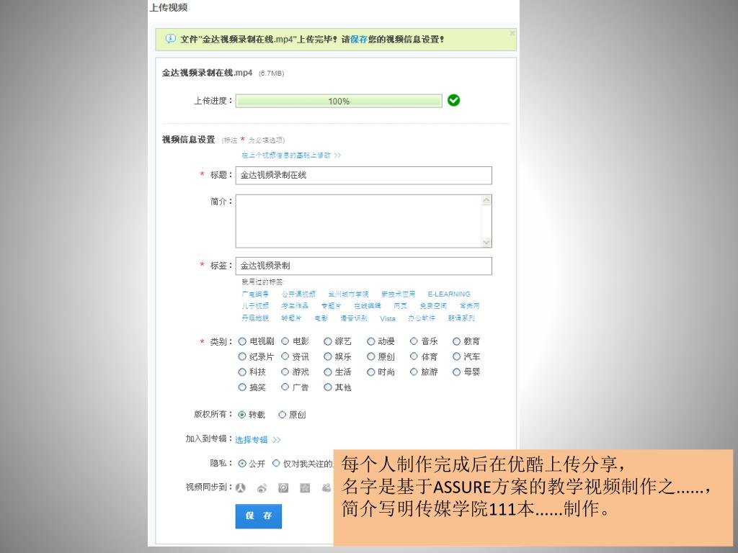Click the 保存 save button
738x553 pixels.
(259, 516)
